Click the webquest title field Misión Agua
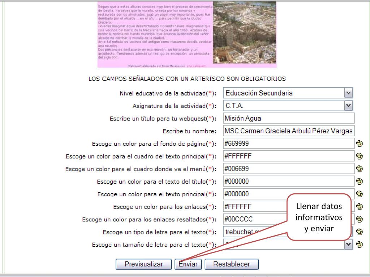The height and width of the screenshot is (277, 370). (289, 118)
